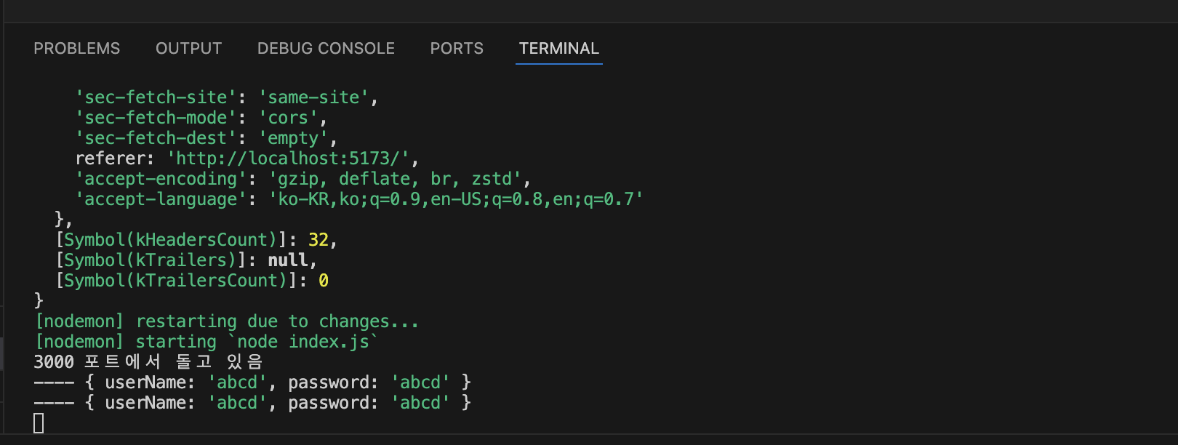Click the kTrailersCount value 0

(x=324, y=281)
